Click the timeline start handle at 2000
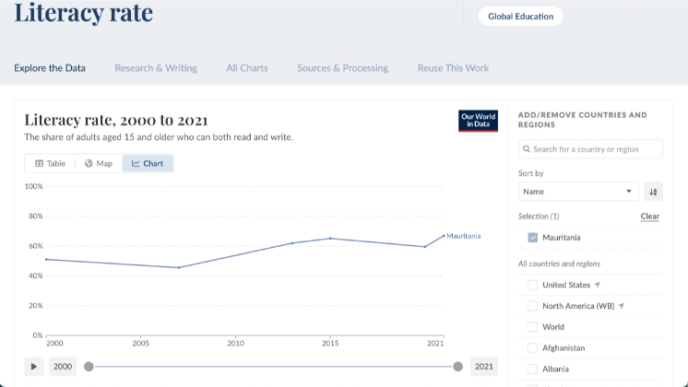The height and width of the screenshot is (387, 688). (x=89, y=367)
